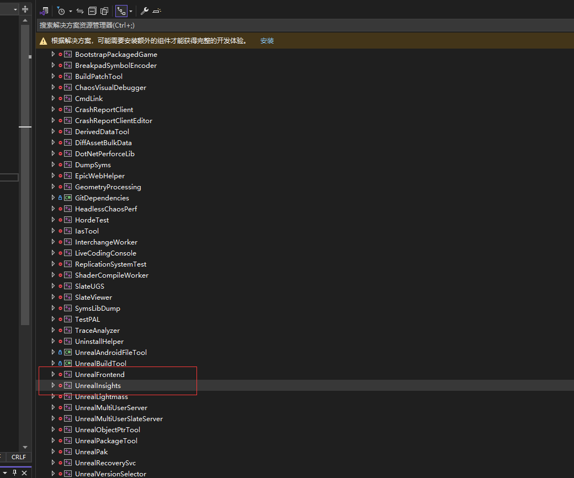The height and width of the screenshot is (478, 574).
Task: Click the C++ project icon beside DumpSyms
Action: [68, 164]
